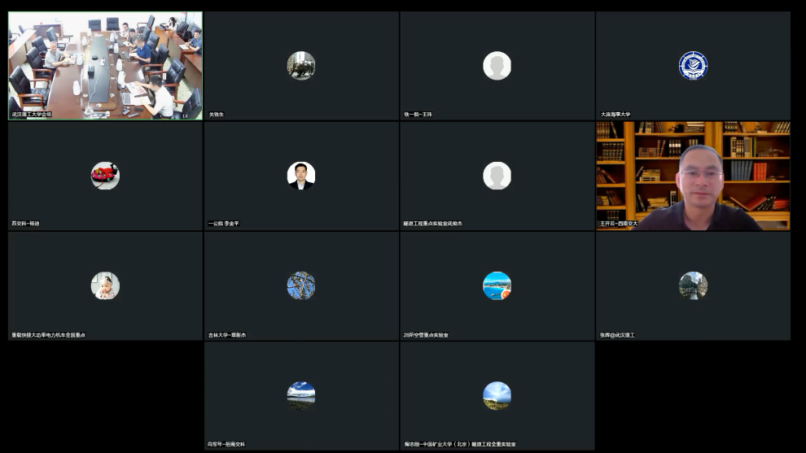This screenshot has width=806, height=453.
Task: Click the 王开云-西南交大 name label
Action: [619, 224]
